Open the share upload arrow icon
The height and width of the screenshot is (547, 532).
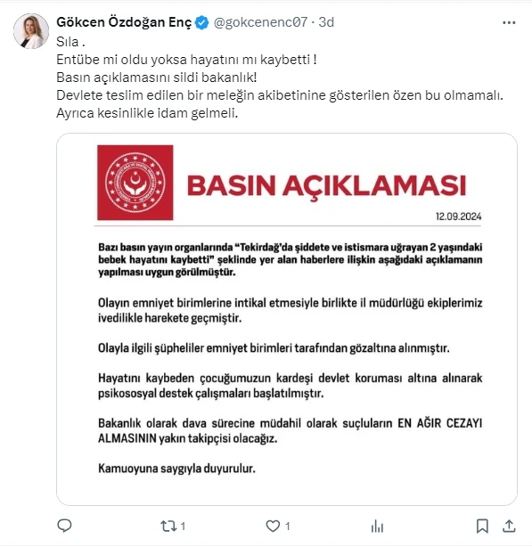click(509, 527)
